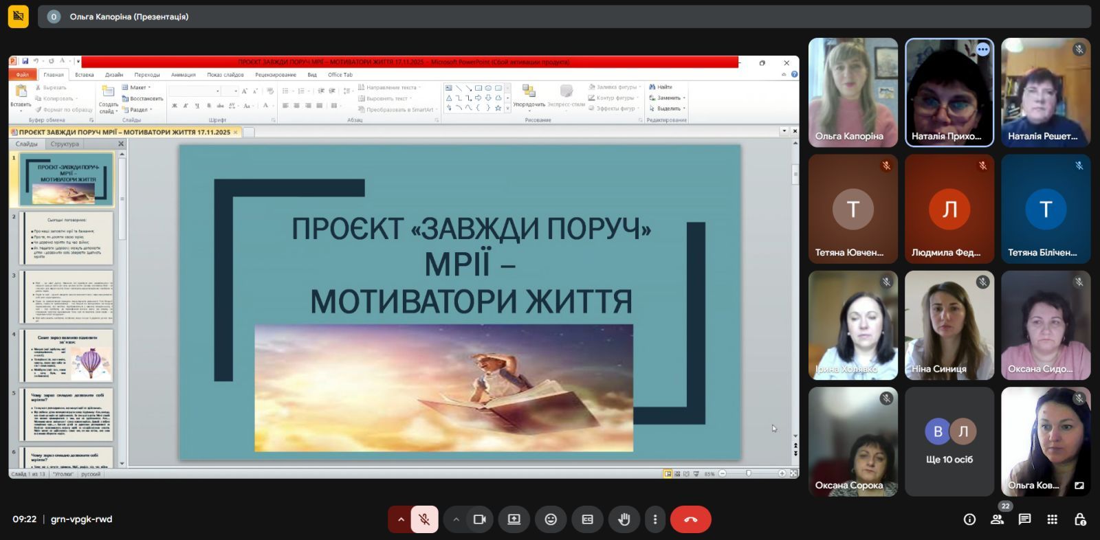This screenshot has height=540, width=1100.
Task: Select slide 4 thumbnail with balloon
Action: [x=67, y=356]
